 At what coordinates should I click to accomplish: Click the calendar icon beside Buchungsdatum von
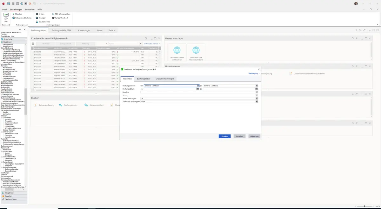(198, 89)
